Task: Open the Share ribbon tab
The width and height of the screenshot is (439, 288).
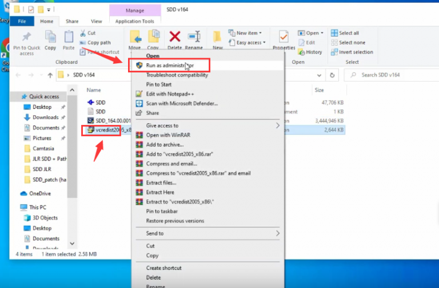Action: tap(72, 21)
